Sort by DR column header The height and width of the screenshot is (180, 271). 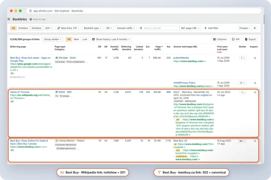100,47
